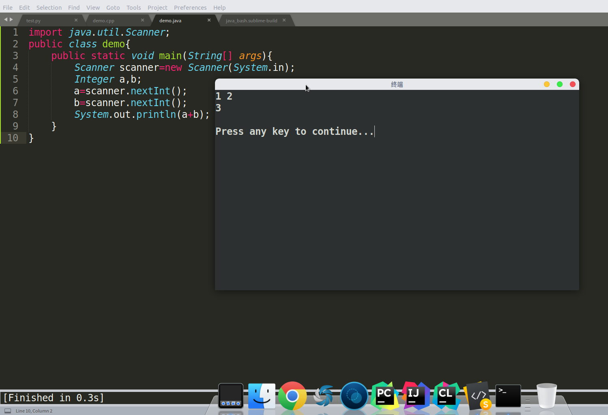Open the Finder icon in the dock
Viewport: 608px width, 415px height.
pyautogui.click(x=262, y=396)
